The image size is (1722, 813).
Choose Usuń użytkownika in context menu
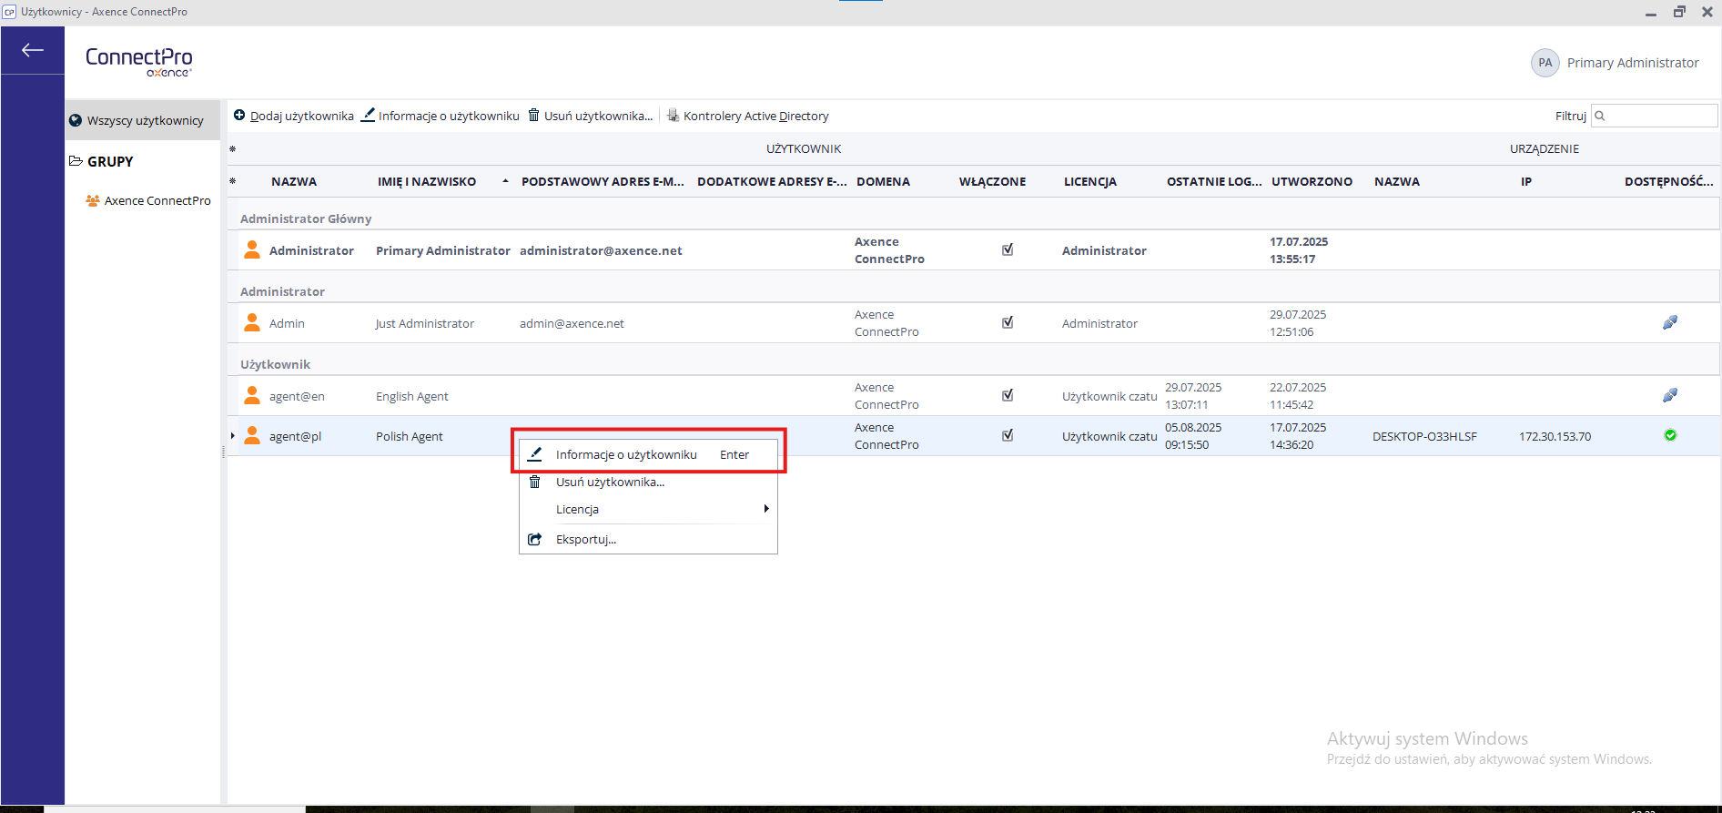[x=648, y=482]
